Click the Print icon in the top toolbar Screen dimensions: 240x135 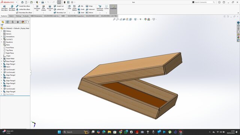coord(42,2)
